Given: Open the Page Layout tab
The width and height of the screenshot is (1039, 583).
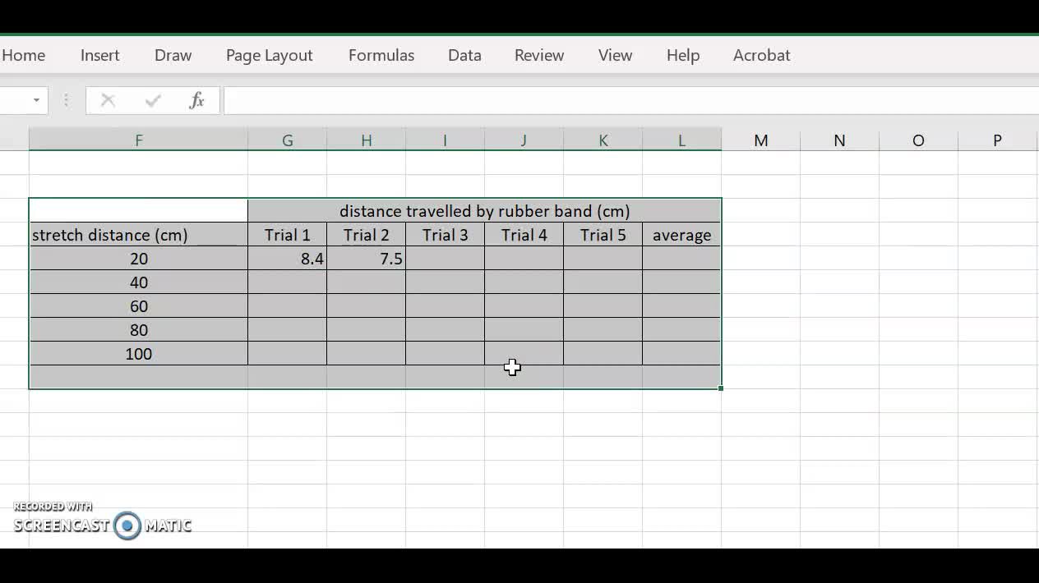Looking at the screenshot, I should [269, 55].
